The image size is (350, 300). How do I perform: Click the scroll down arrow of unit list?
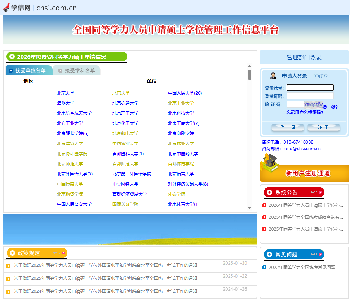(249, 208)
